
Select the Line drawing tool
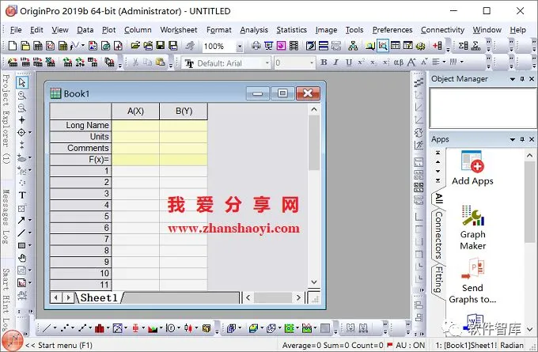(x=21, y=233)
